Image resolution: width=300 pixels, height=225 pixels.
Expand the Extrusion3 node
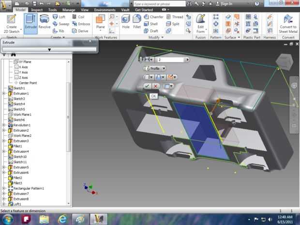click(x=4, y=141)
